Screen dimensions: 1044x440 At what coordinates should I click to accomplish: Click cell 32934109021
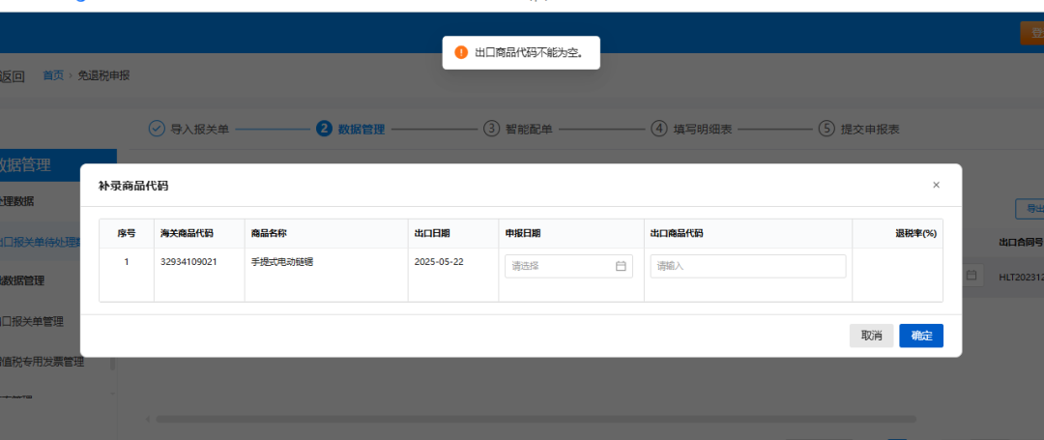(x=188, y=262)
